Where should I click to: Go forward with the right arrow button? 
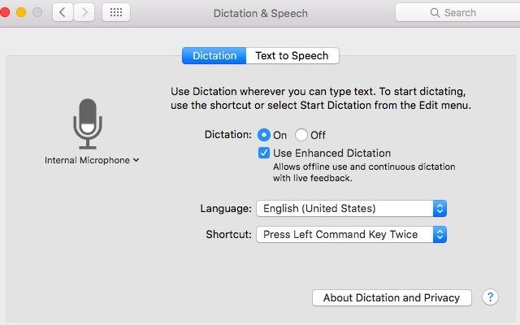click(x=84, y=13)
